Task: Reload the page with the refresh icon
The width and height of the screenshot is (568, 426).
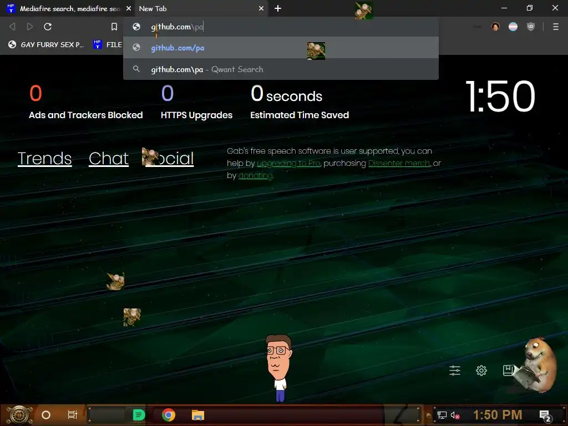Action: tap(48, 27)
